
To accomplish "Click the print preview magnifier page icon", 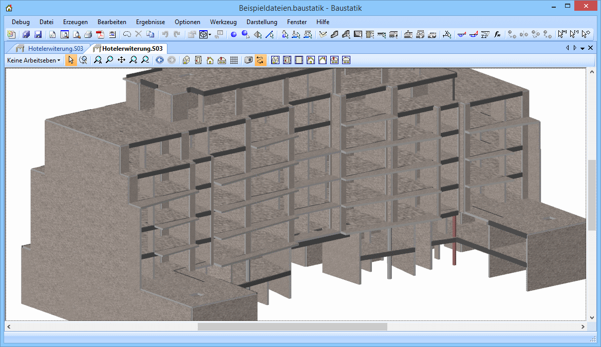I will pyautogui.click(x=76, y=35).
